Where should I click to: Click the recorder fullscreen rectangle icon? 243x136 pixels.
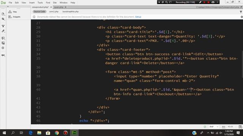[x=170, y=2]
